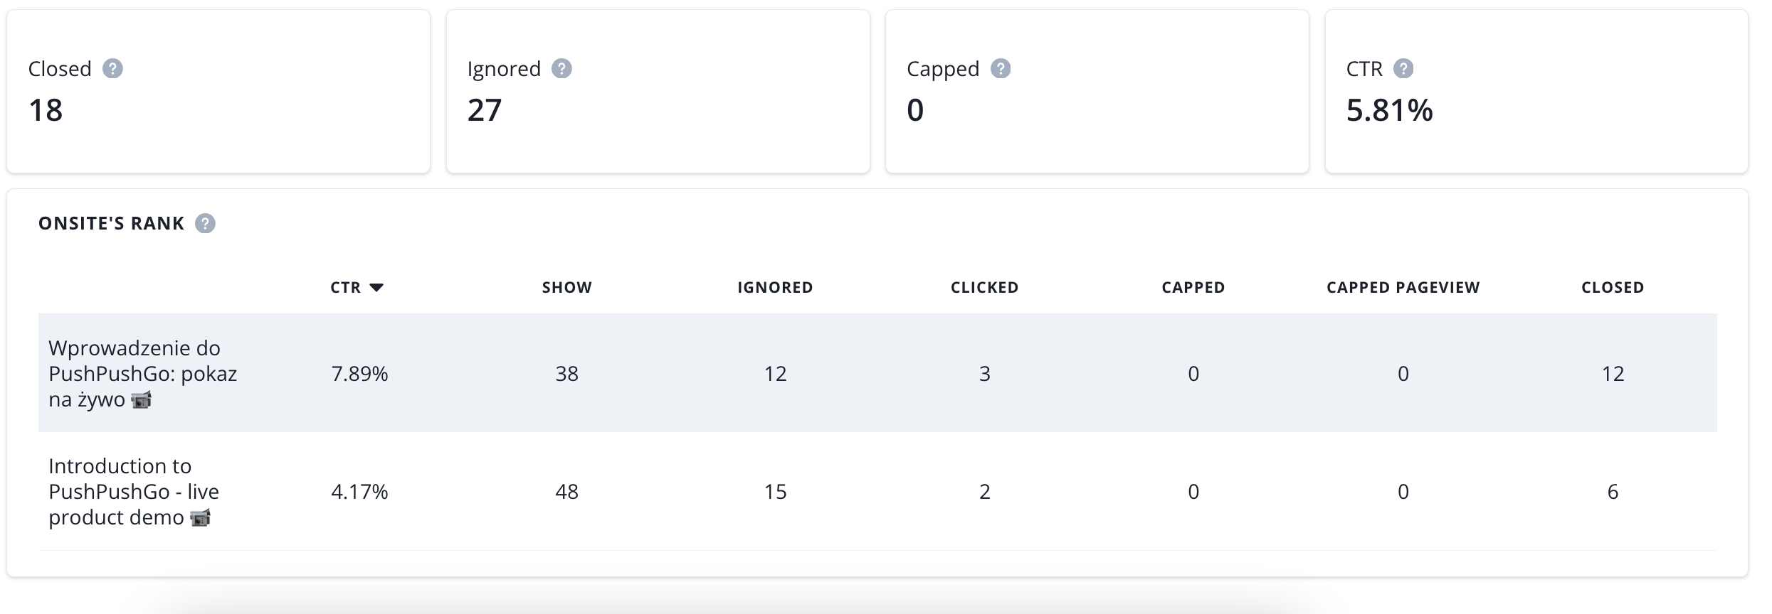
Task: Sort table by IGNORED column header
Action: (775, 288)
